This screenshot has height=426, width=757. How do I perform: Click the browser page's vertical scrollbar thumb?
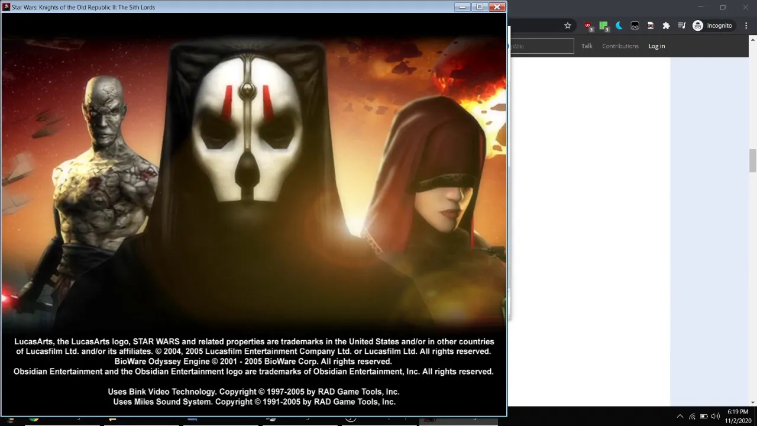click(753, 160)
